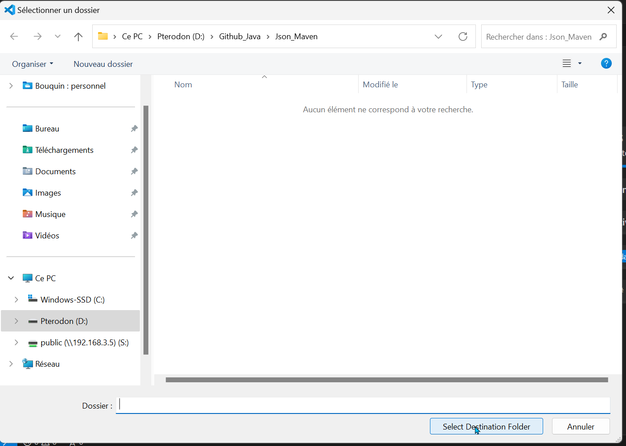626x446 pixels.
Task: Go up one folder level
Action: point(78,37)
